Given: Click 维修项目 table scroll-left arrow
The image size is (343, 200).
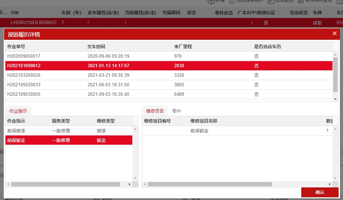Looking at the screenshot, I should [145, 184].
